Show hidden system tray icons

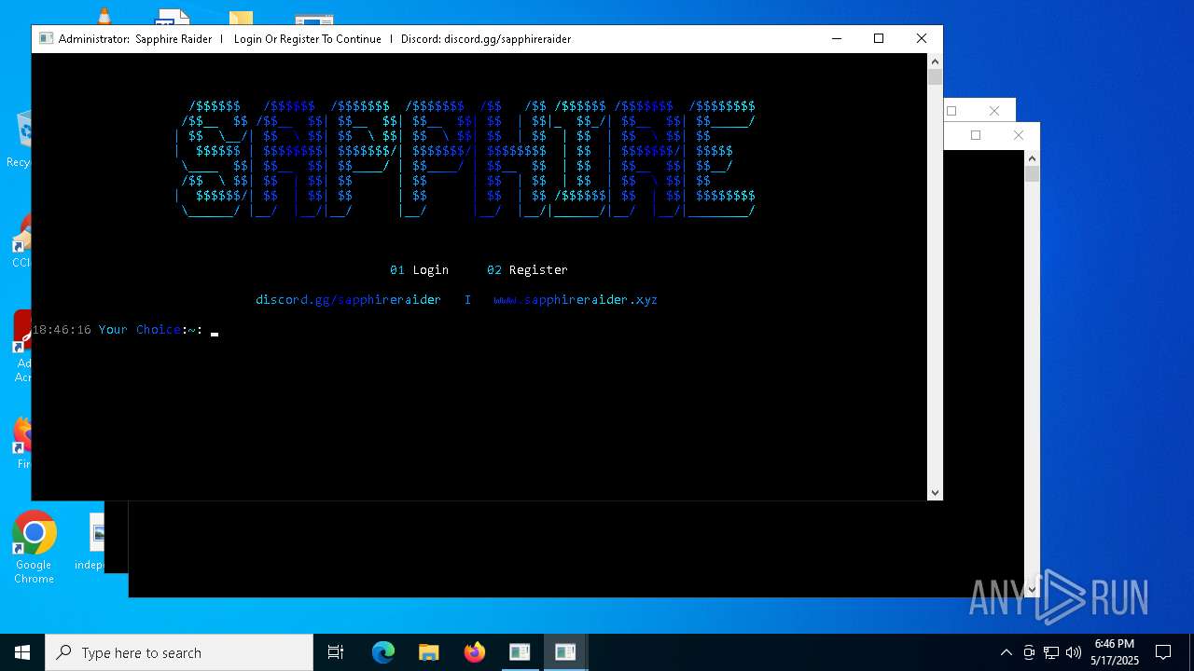click(1006, 652)
